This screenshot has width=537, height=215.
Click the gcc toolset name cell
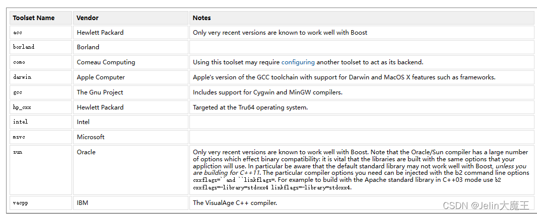[x=41, y=92]
